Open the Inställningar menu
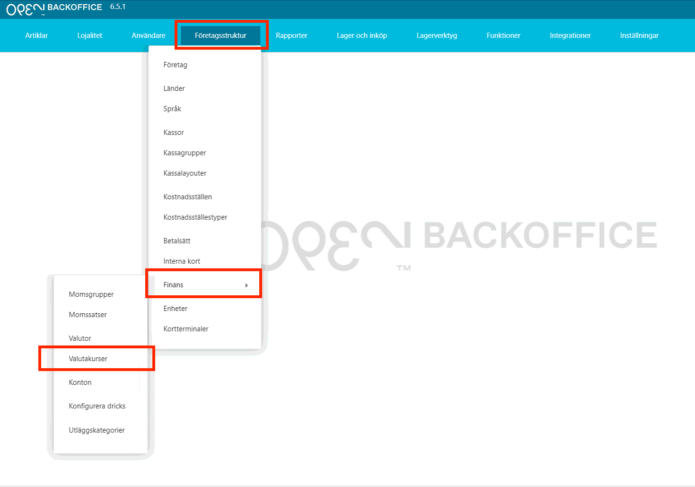The image size is (695, 487). [639, 35]
